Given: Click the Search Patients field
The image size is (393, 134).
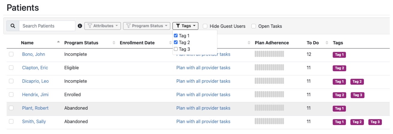Looking at the screenshot, I should (47, 26).
